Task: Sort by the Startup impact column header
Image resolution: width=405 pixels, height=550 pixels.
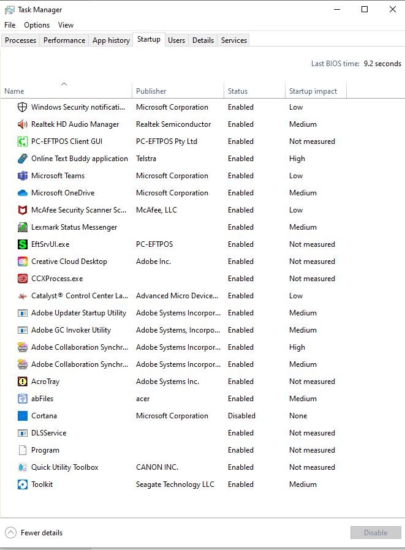Action: (x=316, y=91)
